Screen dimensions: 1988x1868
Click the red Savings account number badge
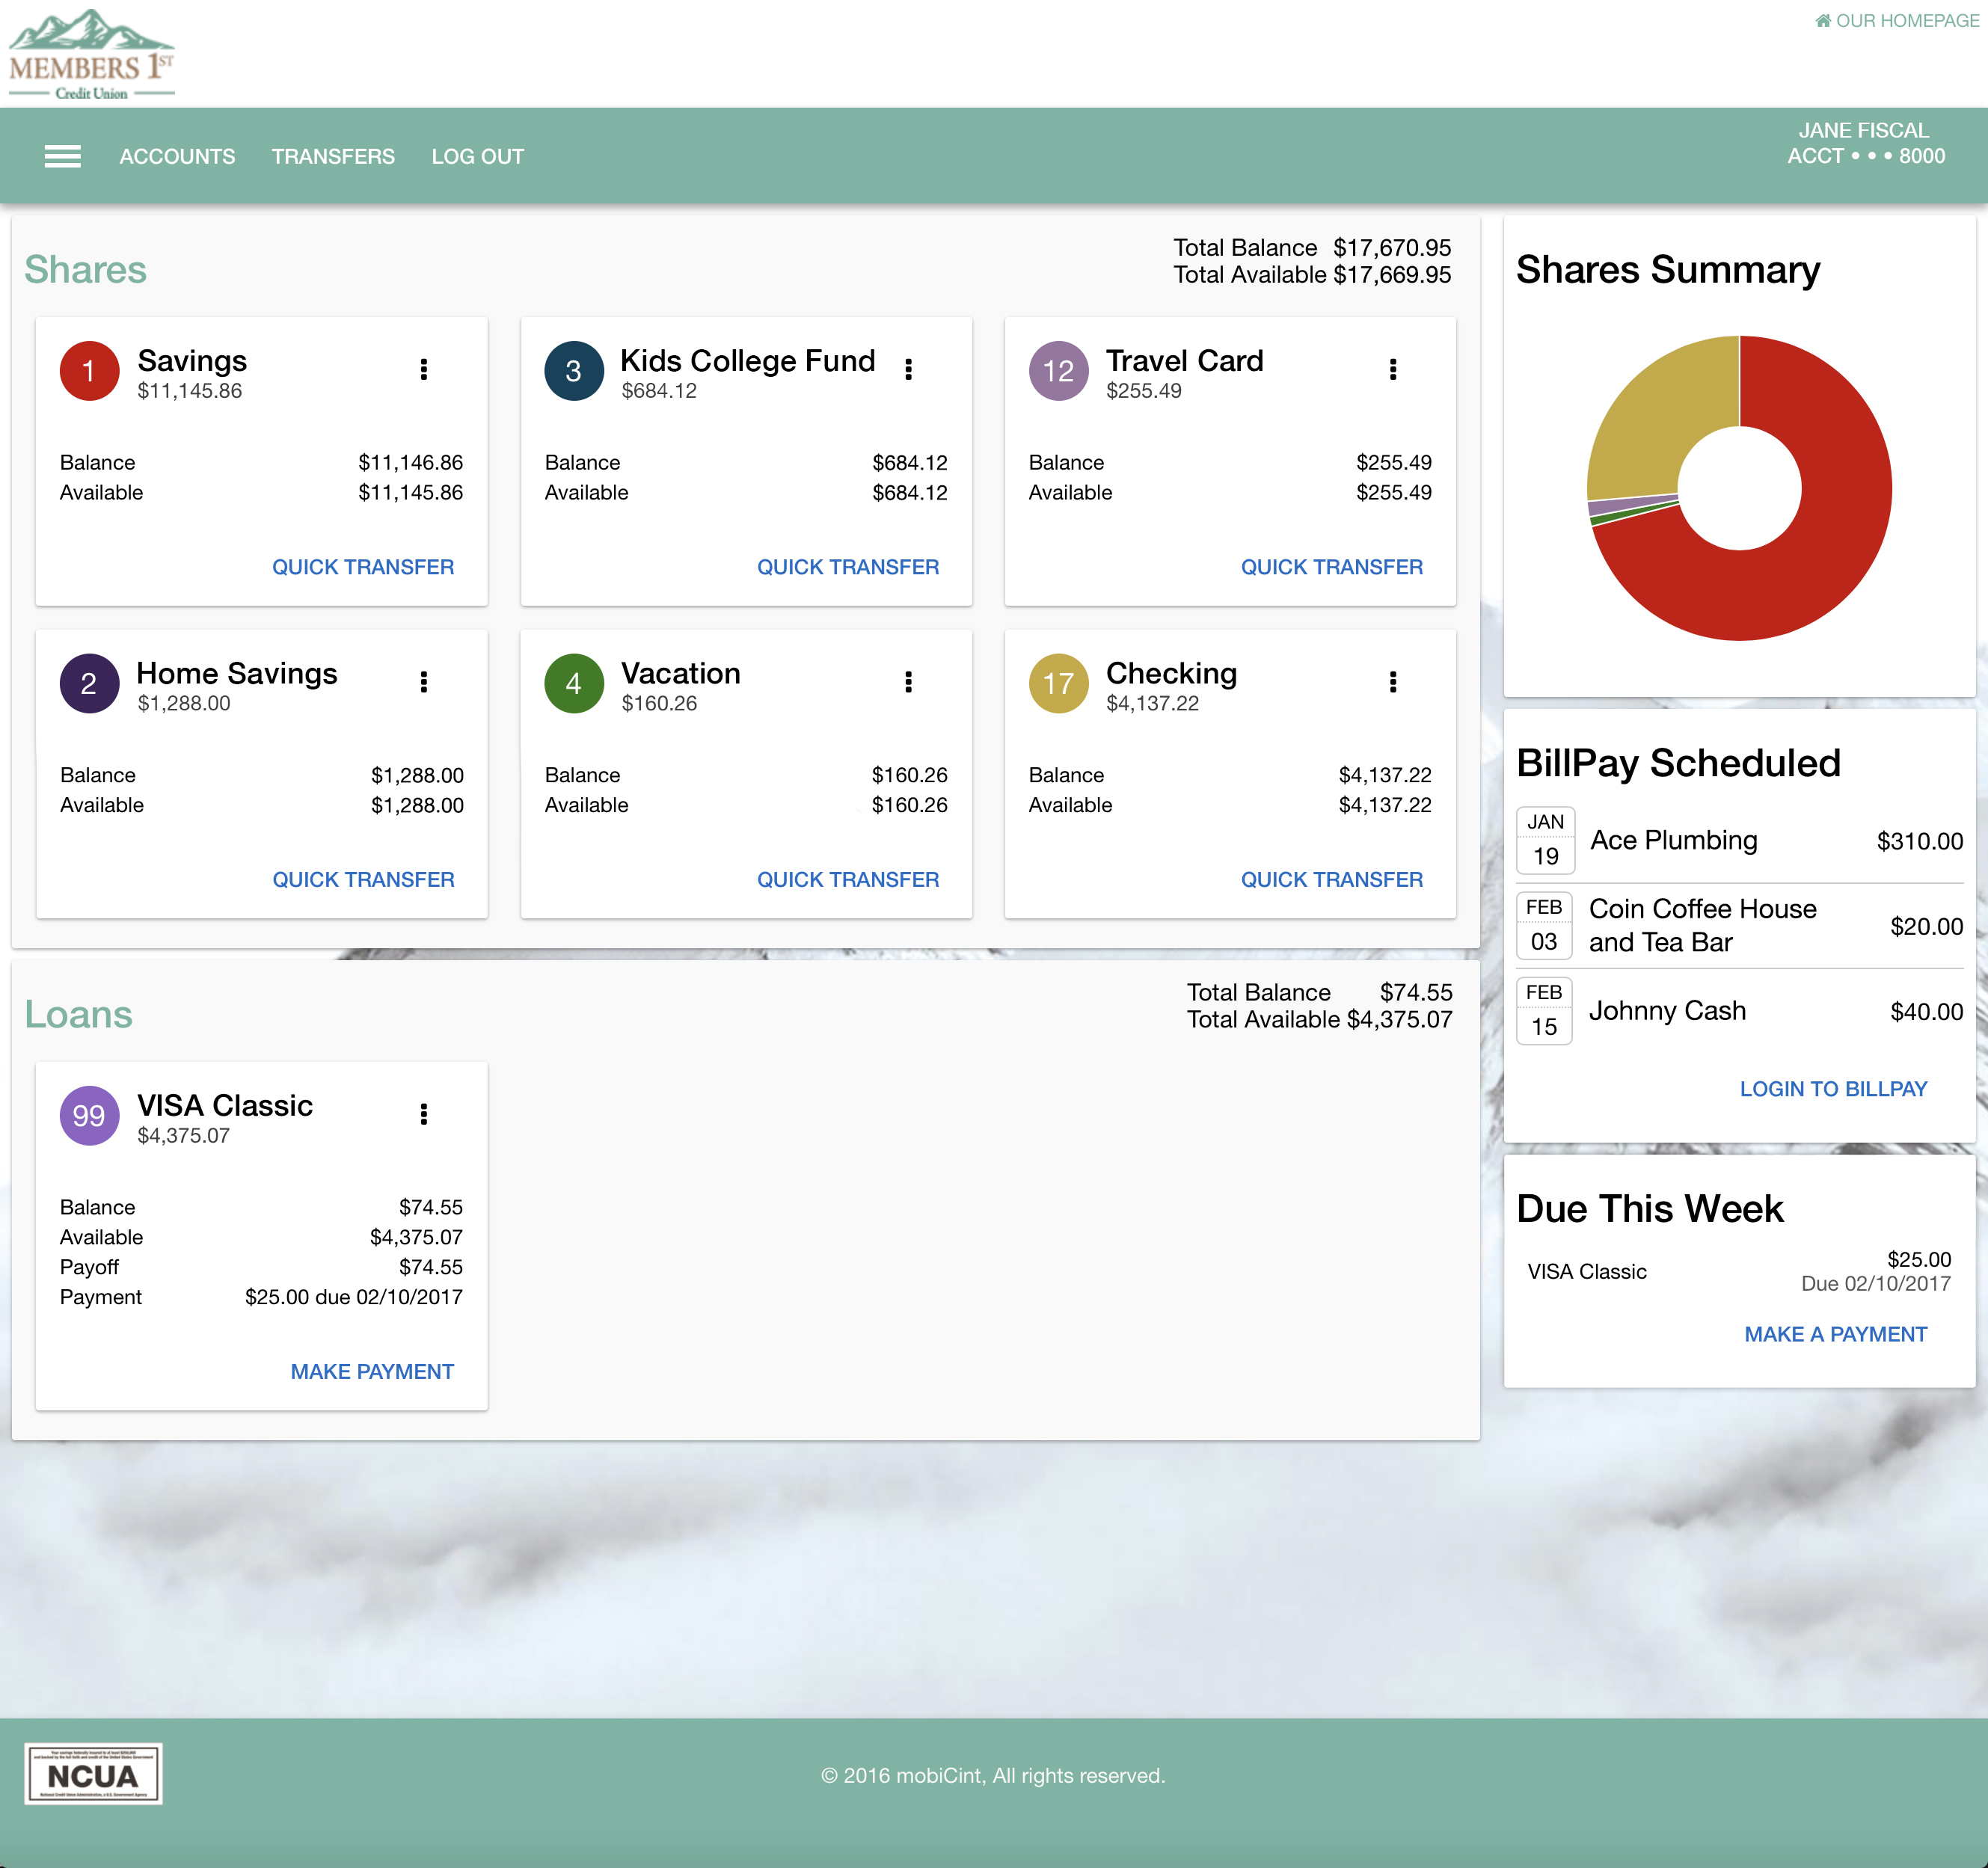[x=89, y=371]
